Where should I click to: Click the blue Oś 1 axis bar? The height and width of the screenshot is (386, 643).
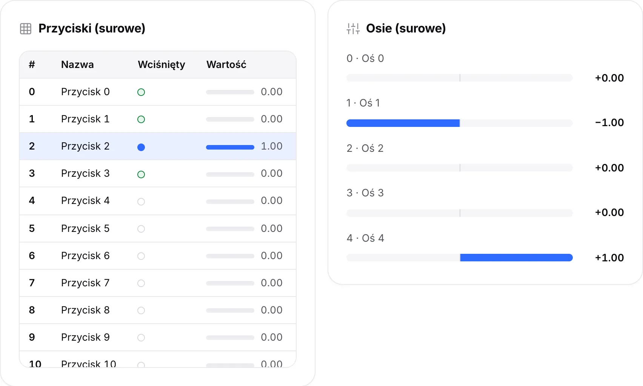click(403, 123)
